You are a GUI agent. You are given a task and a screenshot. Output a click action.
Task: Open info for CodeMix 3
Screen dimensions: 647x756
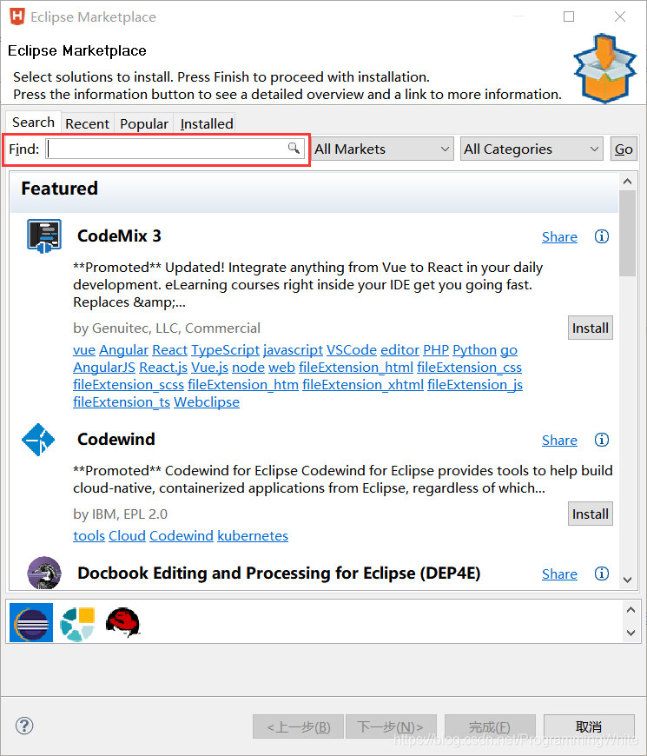[601, 236]
